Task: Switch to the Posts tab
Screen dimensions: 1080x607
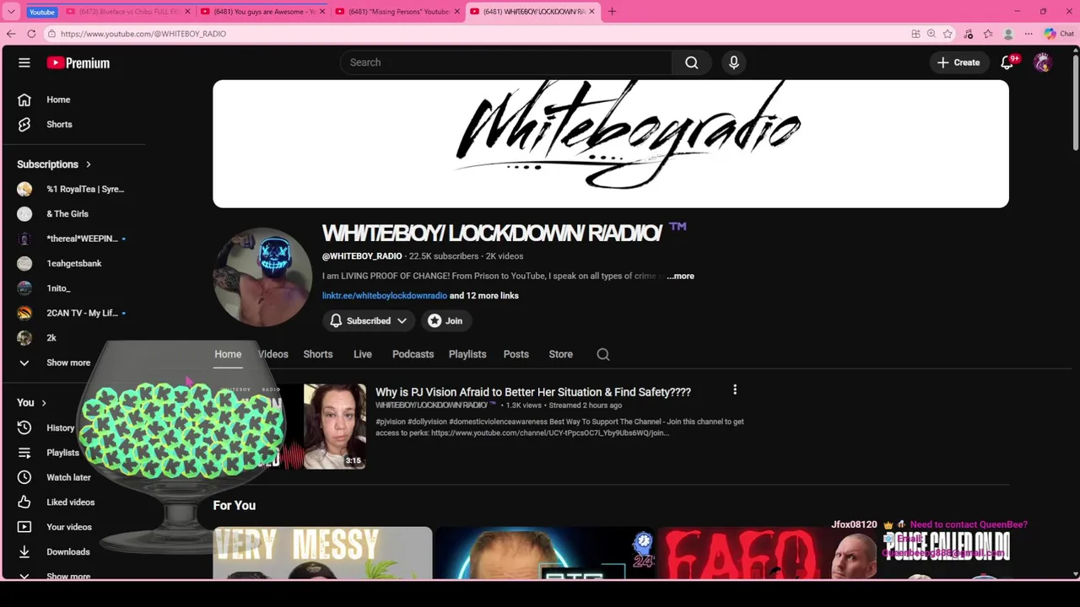Action: click(x=516, y=354)
